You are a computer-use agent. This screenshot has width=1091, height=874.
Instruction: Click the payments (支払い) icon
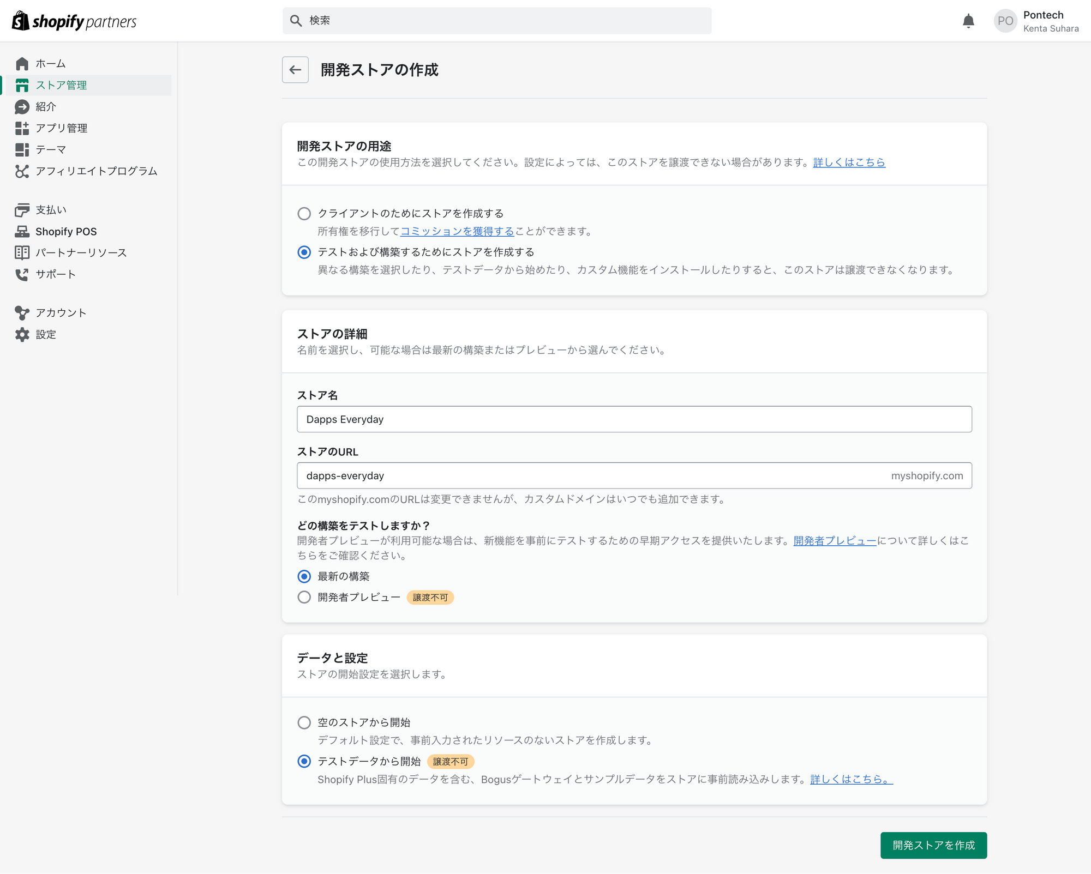(x=22, y=210)
